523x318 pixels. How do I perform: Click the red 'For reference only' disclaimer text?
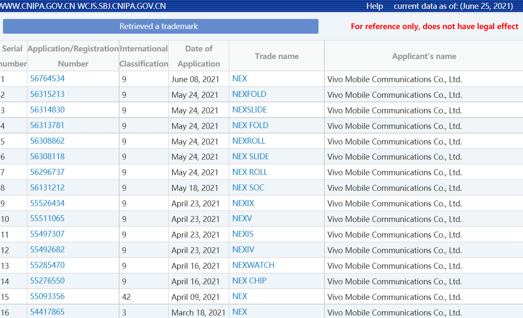pyautogui.click(x=435, y=26)
